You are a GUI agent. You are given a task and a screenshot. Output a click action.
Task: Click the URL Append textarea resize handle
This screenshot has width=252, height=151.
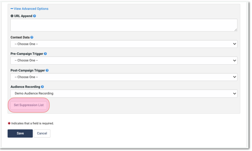pyautogui.click(x=235, y=30)
